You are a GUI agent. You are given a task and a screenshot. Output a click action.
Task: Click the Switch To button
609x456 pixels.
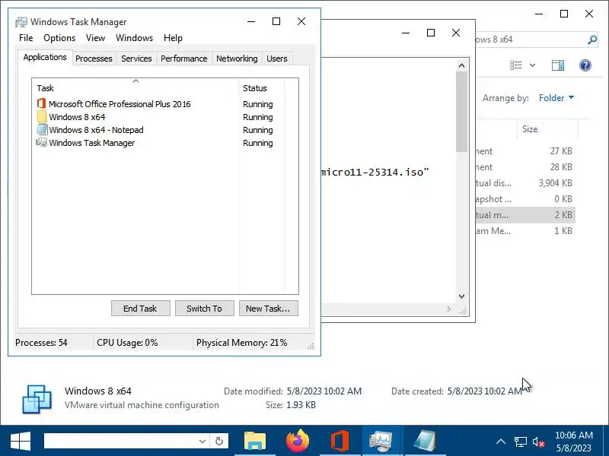tap(205, 309)
